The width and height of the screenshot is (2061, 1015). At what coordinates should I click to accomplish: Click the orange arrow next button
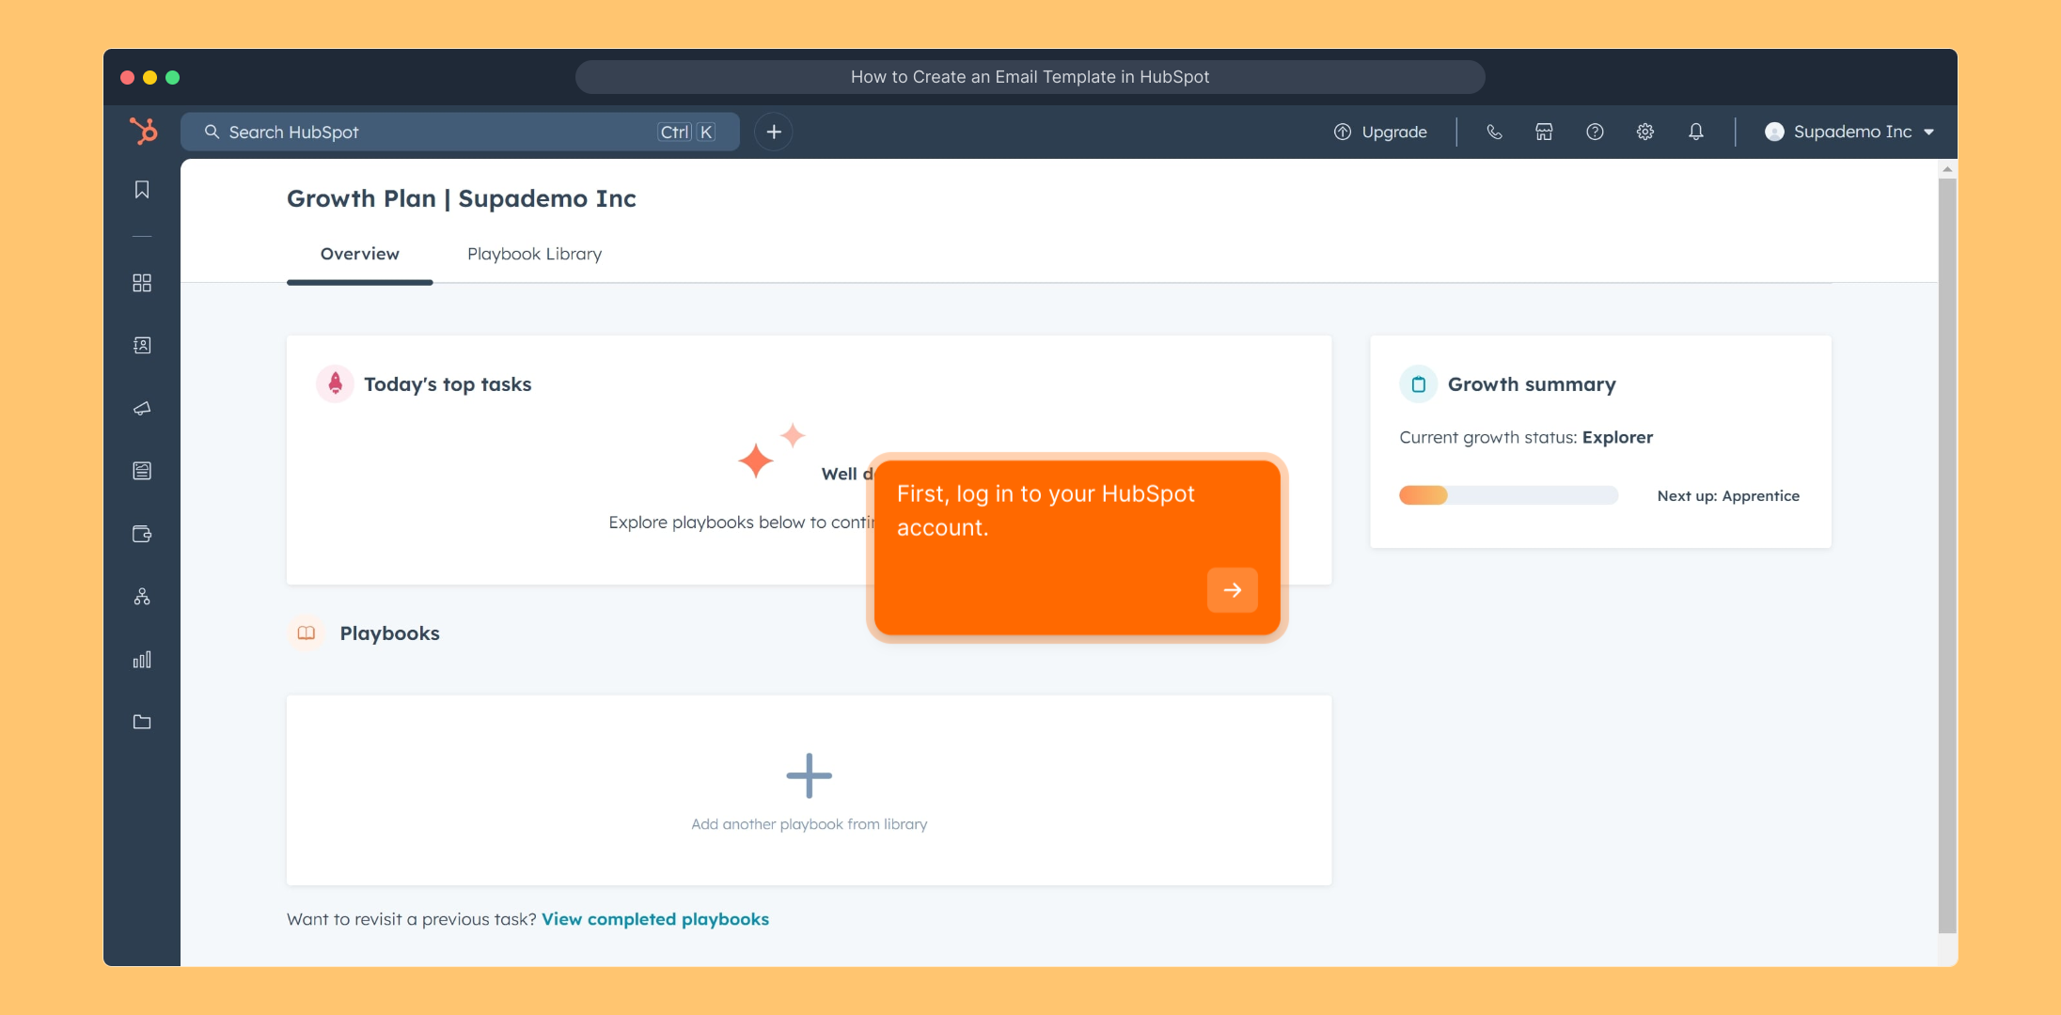click(x=1232, y=590)
